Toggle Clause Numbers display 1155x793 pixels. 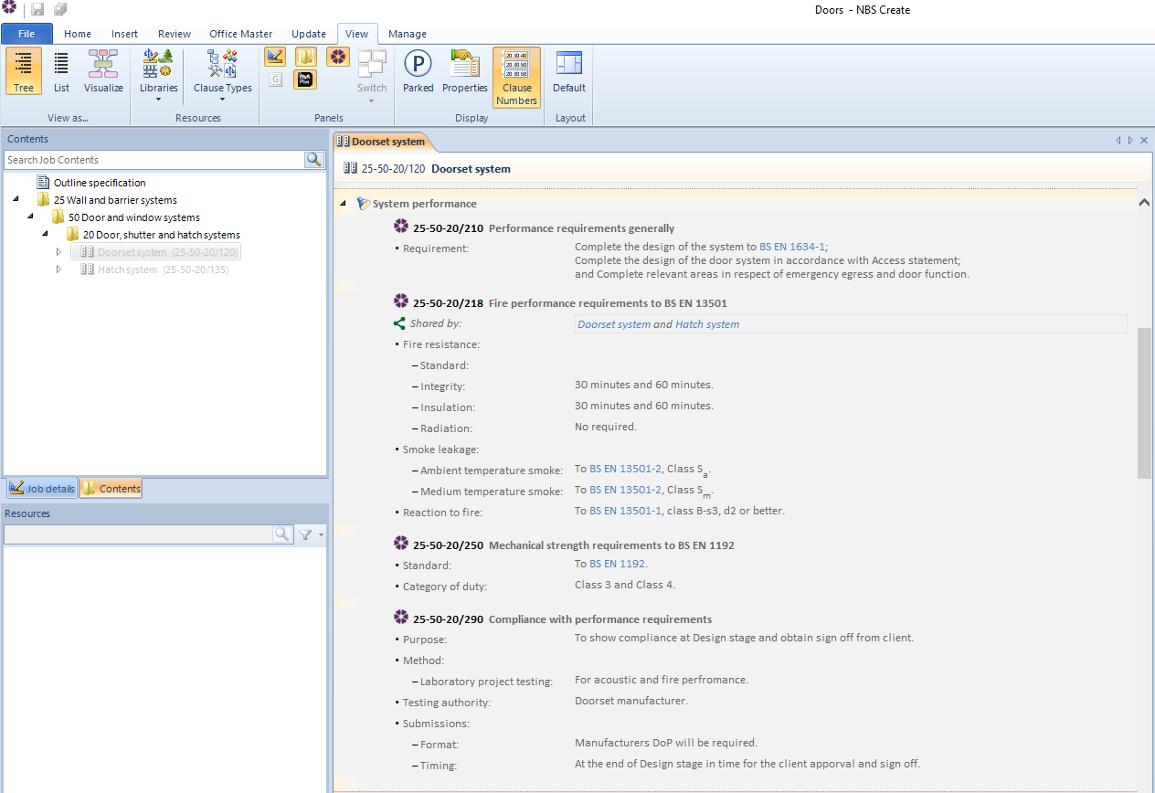click(516, 78)
